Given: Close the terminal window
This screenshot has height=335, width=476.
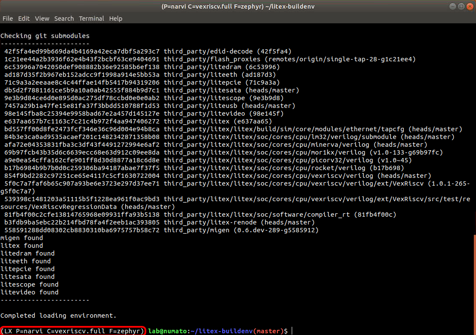Looking at the screenshot, I should tap(469, 6).
